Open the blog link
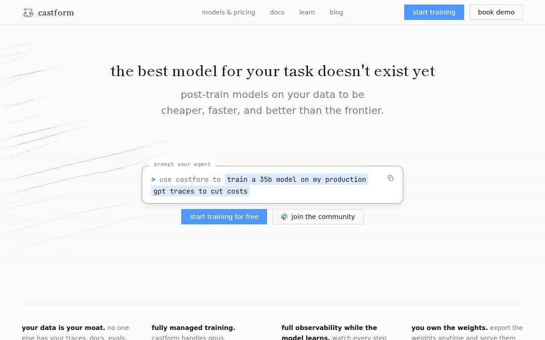 (x=336, y=12)
